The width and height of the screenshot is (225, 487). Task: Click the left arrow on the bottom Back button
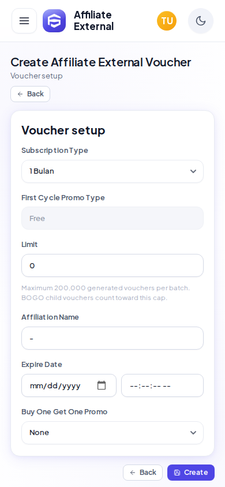(133, 473)
